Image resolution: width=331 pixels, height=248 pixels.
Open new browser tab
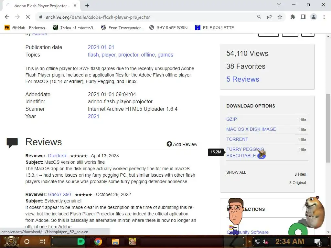point(87,6)
